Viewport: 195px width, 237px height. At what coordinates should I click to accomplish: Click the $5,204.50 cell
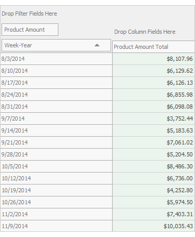click(153, 154)
